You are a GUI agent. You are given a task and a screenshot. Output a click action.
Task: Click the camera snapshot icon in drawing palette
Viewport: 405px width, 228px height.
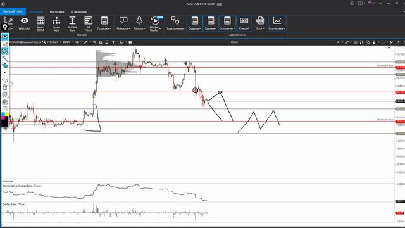(5, 101)
